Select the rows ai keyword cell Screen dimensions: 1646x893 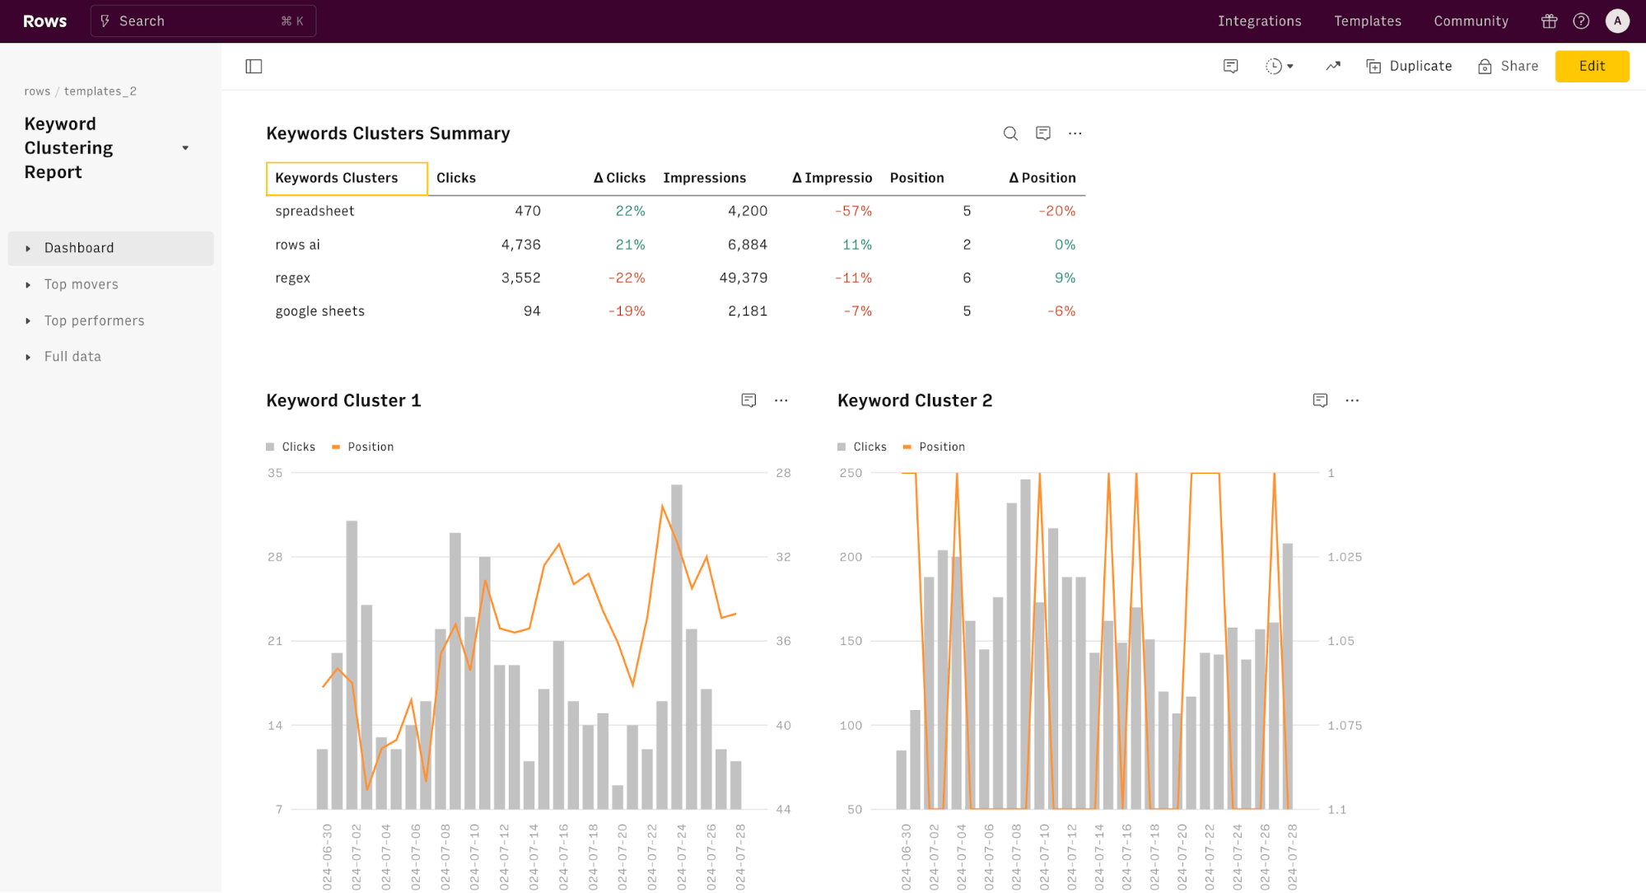[347, 245]
